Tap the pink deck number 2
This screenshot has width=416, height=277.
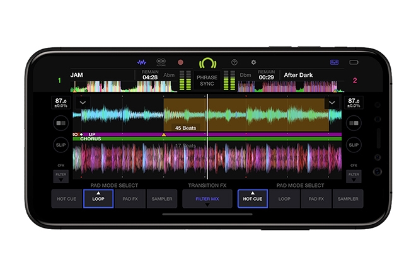tap(355, 81)
